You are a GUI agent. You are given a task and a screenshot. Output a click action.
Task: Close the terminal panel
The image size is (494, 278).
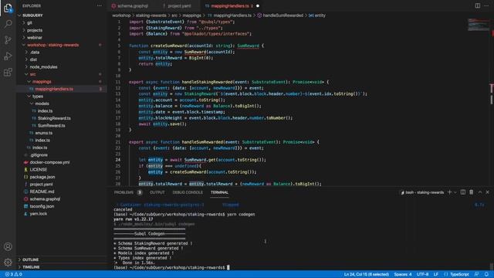coord(487,192)
